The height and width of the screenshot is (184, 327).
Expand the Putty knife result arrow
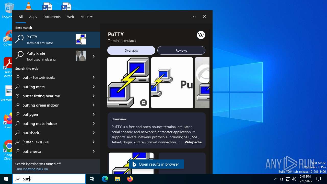(94, 56)
